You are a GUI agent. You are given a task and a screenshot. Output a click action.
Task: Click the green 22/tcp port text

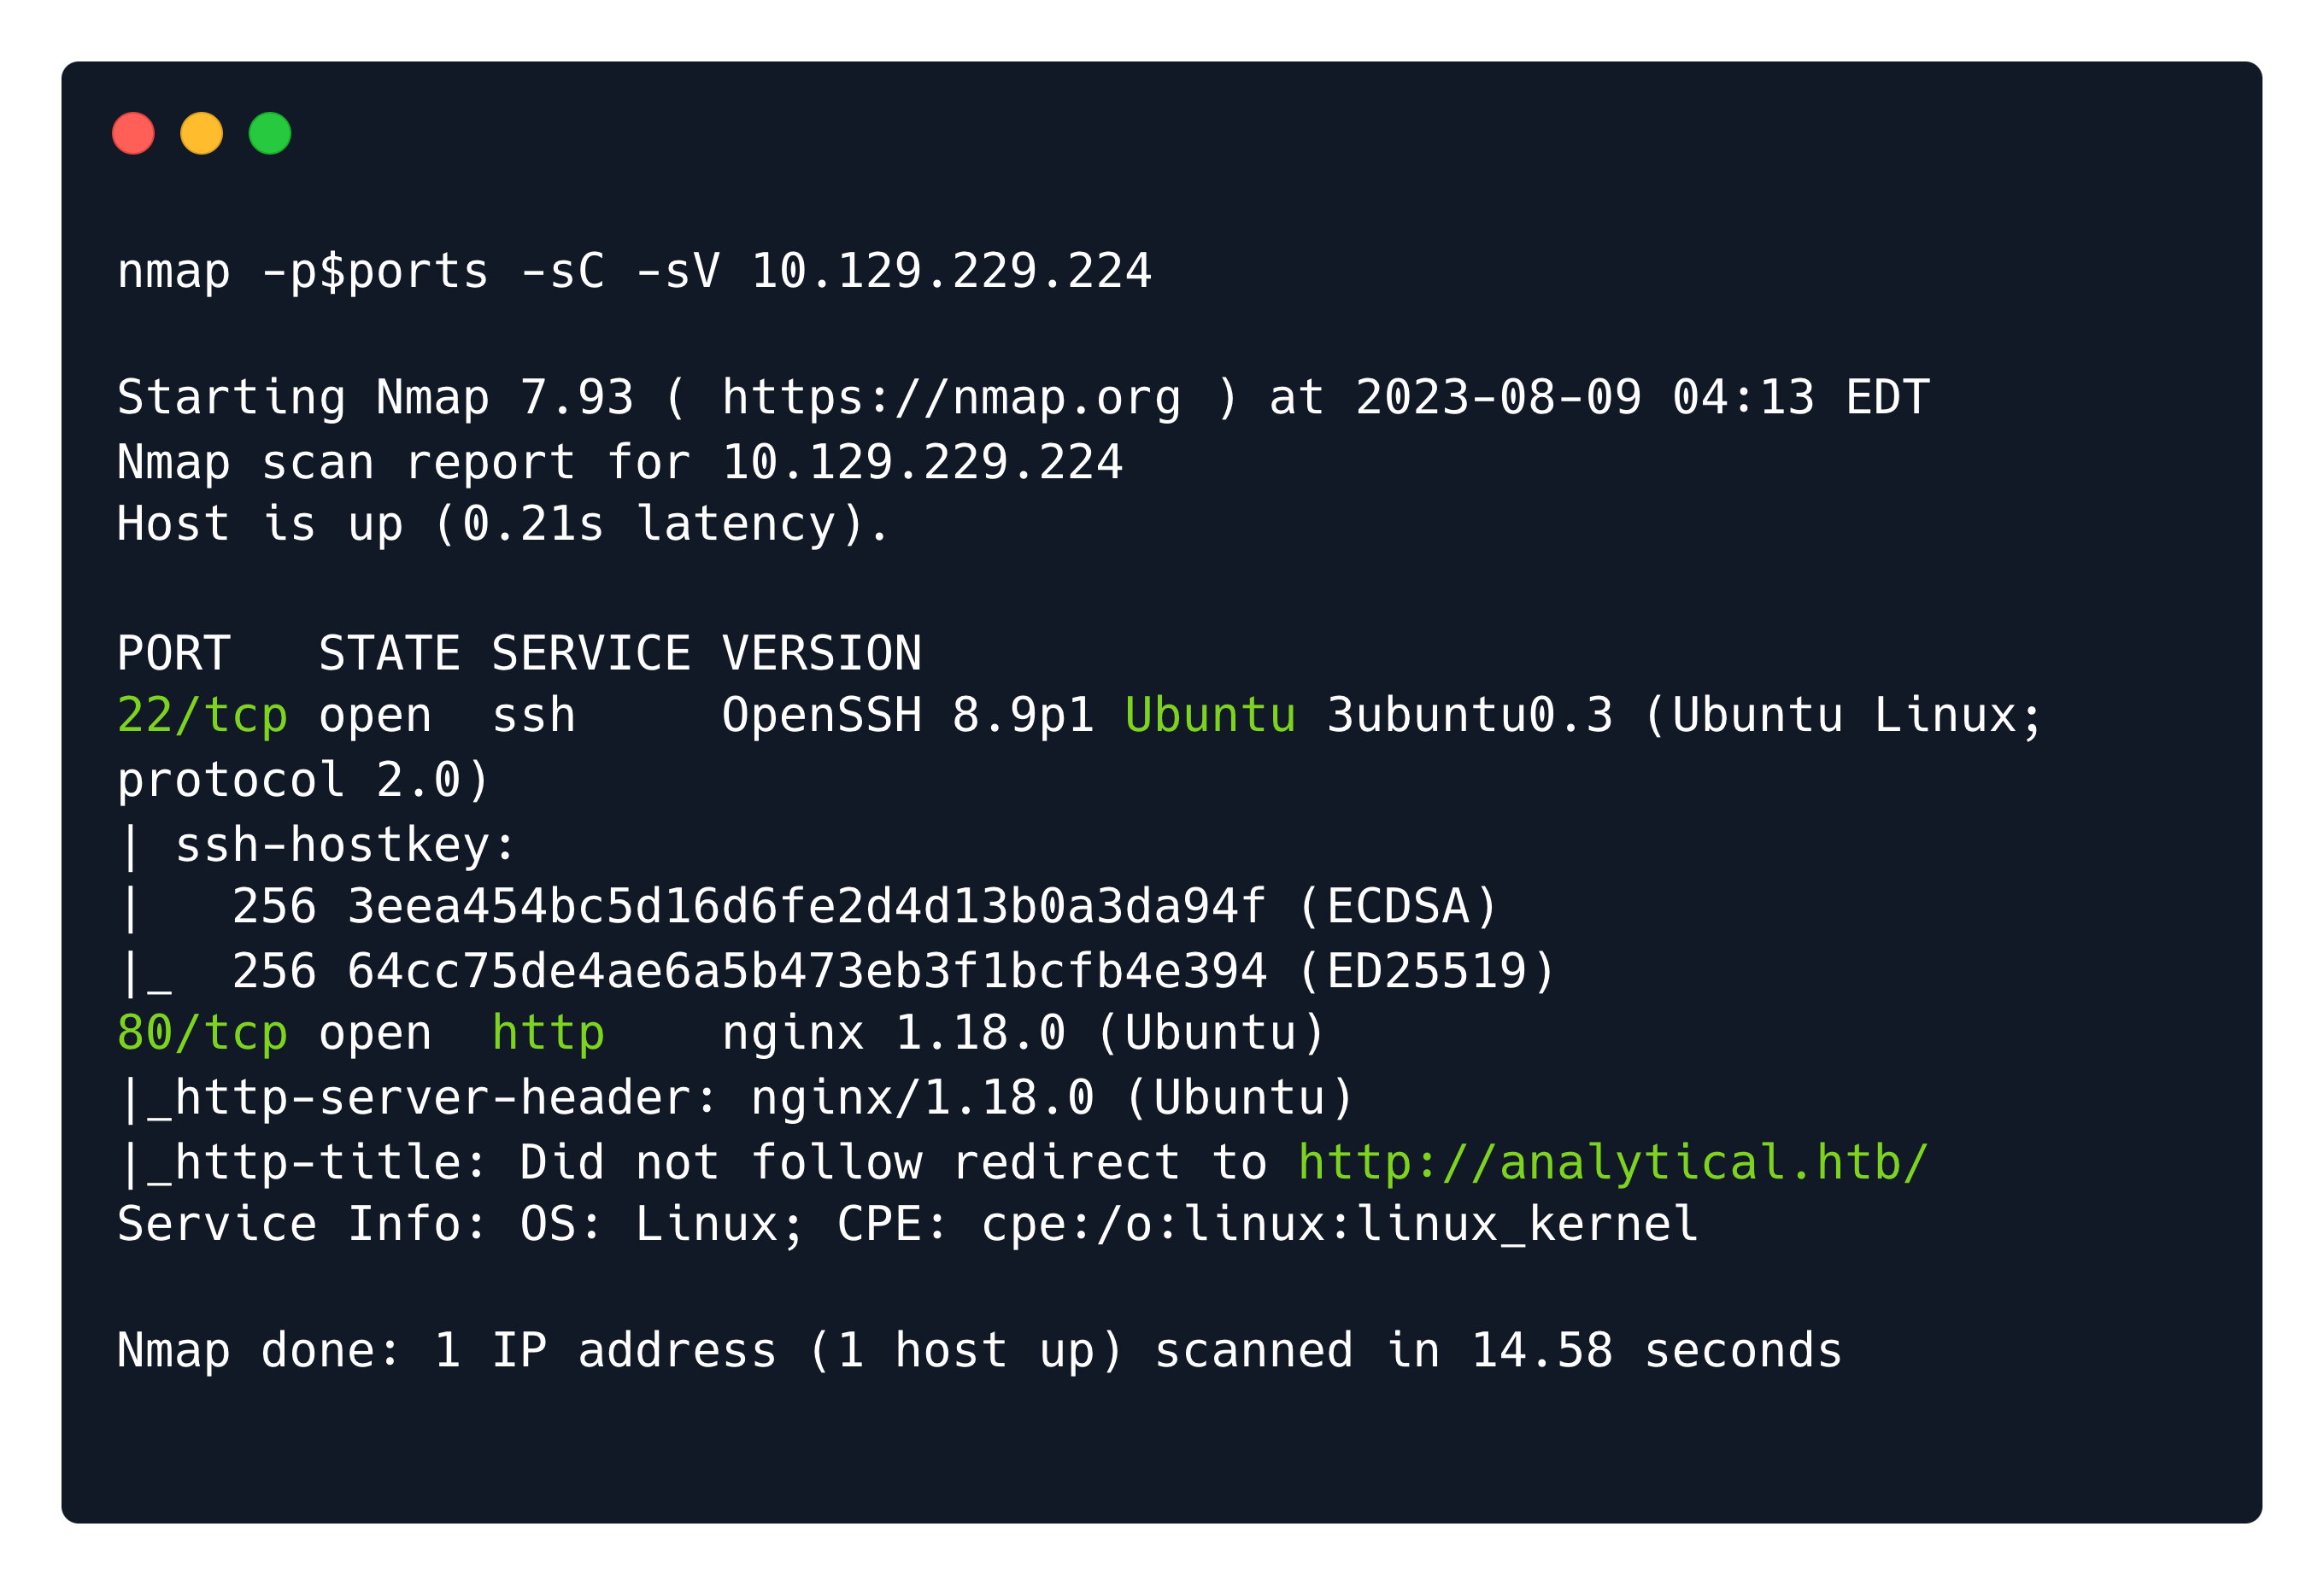click(x=202, y=716)
